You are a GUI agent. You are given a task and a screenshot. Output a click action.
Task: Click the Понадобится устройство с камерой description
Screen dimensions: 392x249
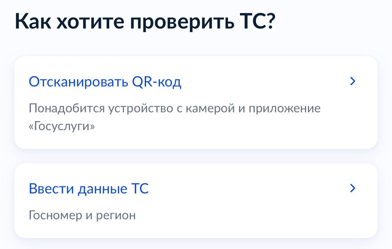tap(175, 108)
